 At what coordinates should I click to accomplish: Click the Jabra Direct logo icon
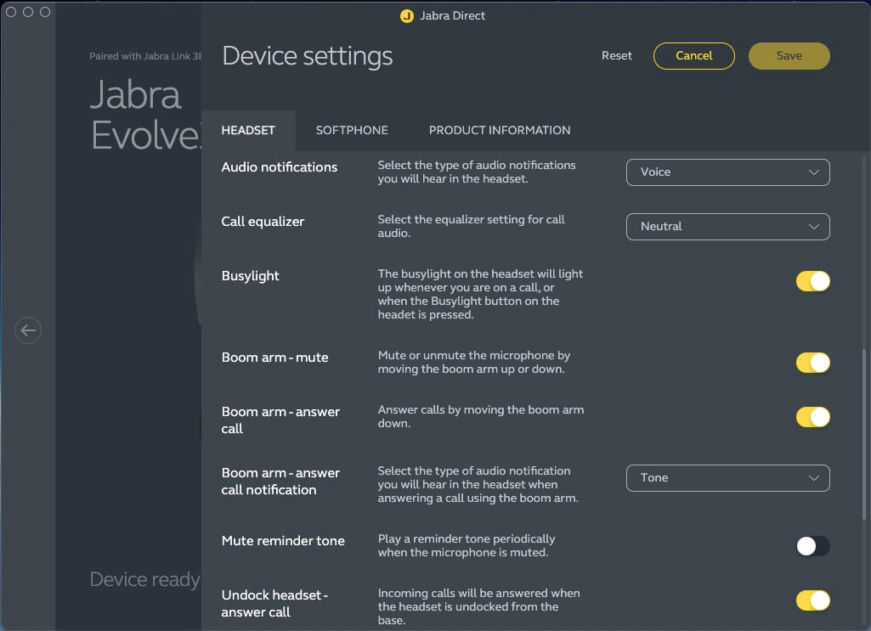[x=406, y=15]
